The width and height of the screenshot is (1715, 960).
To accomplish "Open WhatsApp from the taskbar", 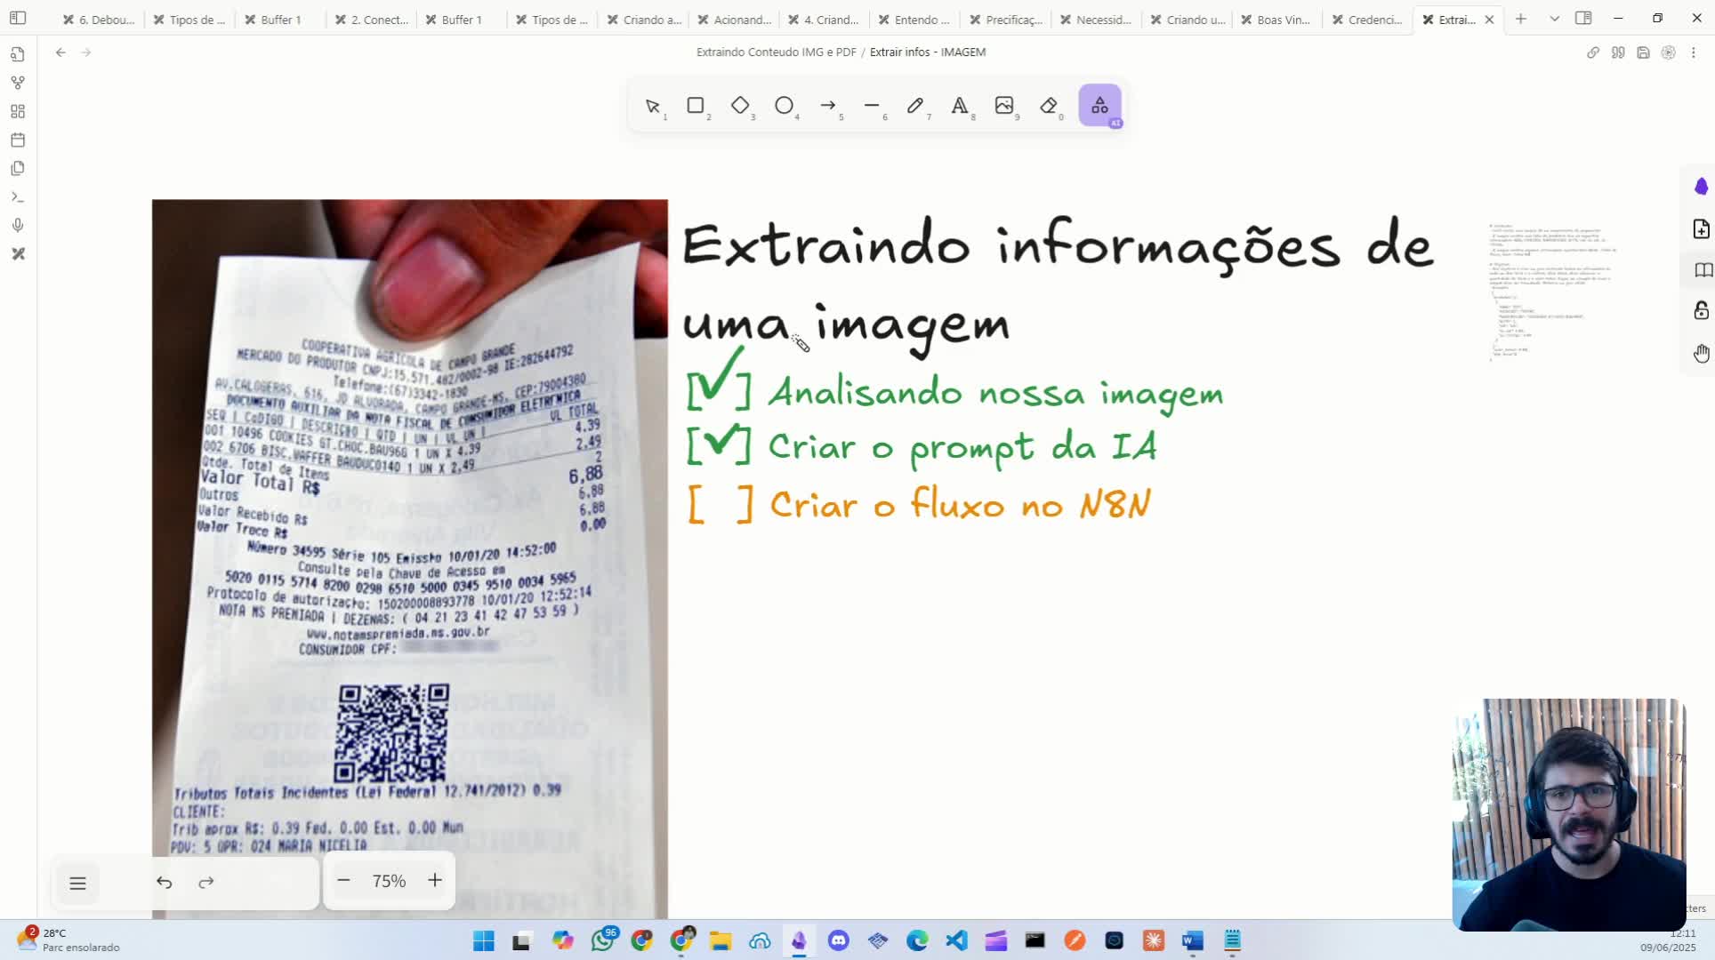I will 602,940.
